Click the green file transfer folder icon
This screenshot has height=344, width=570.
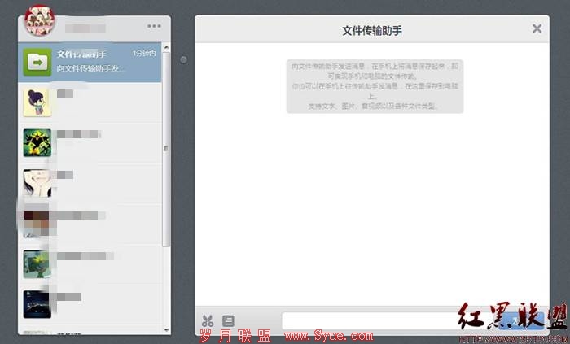tap(37, 63)
